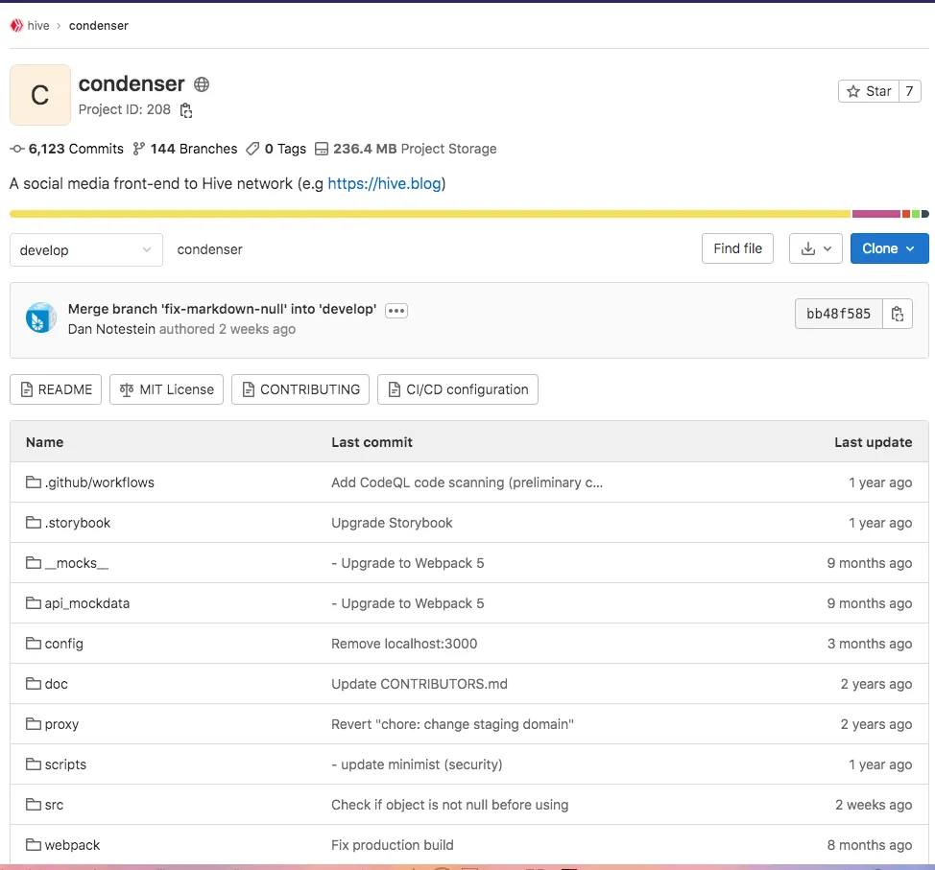Open the __mocks__ folder
Image resolution: width=935 pixels, height=870 pixels.
click(77, 563)
